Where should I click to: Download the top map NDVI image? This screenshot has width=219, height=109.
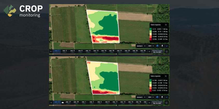pos(162,46)
